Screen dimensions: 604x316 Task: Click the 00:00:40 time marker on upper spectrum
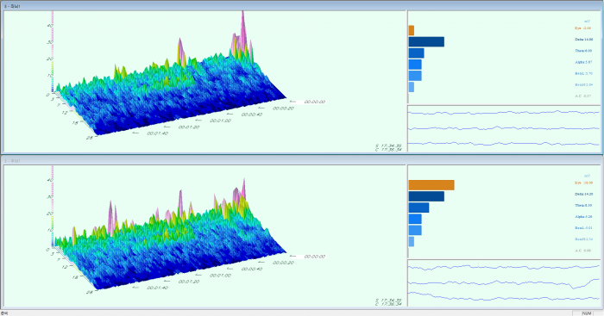pyautogui.click(x=252, y=115)
